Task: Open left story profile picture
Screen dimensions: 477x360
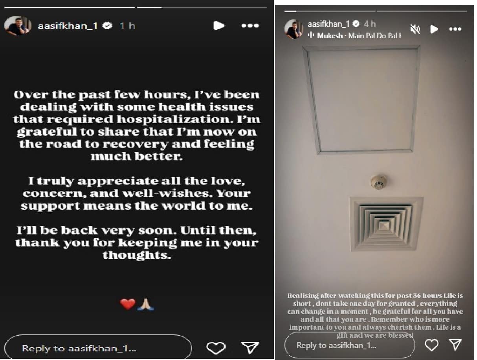Action: click(18, 26)
